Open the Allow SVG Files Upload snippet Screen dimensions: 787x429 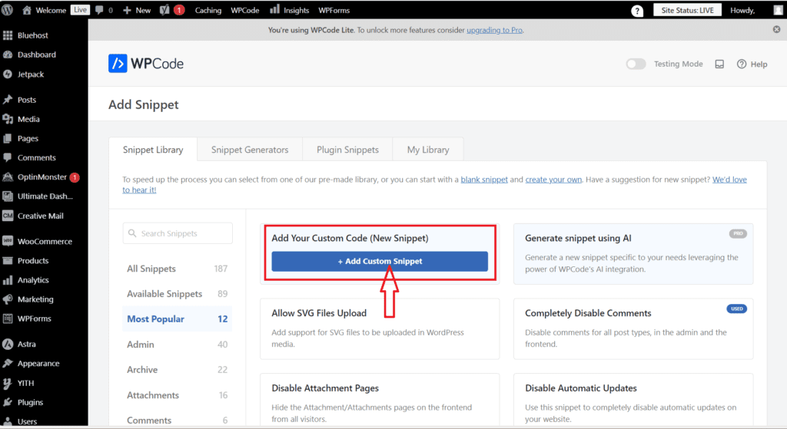click(380, 328)
